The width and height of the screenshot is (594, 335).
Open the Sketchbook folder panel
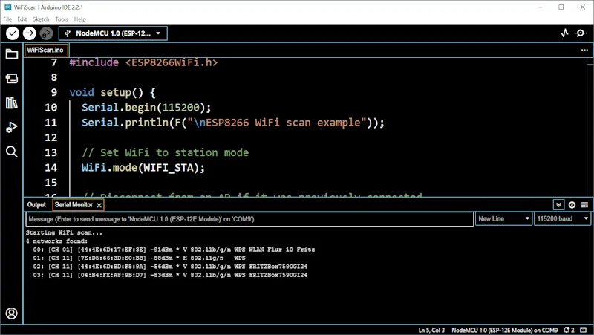pyautogui.click(x=12, y=54)
